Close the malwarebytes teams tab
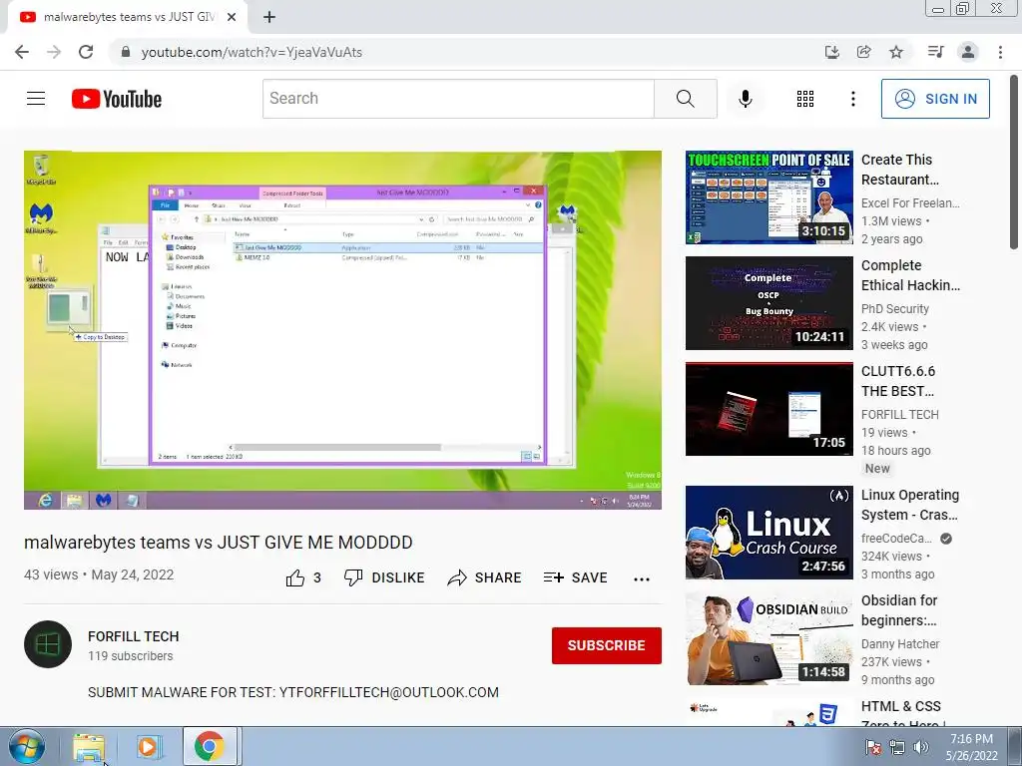The image size is (1022, 766). pyautogui.click(x=232, y=17)
